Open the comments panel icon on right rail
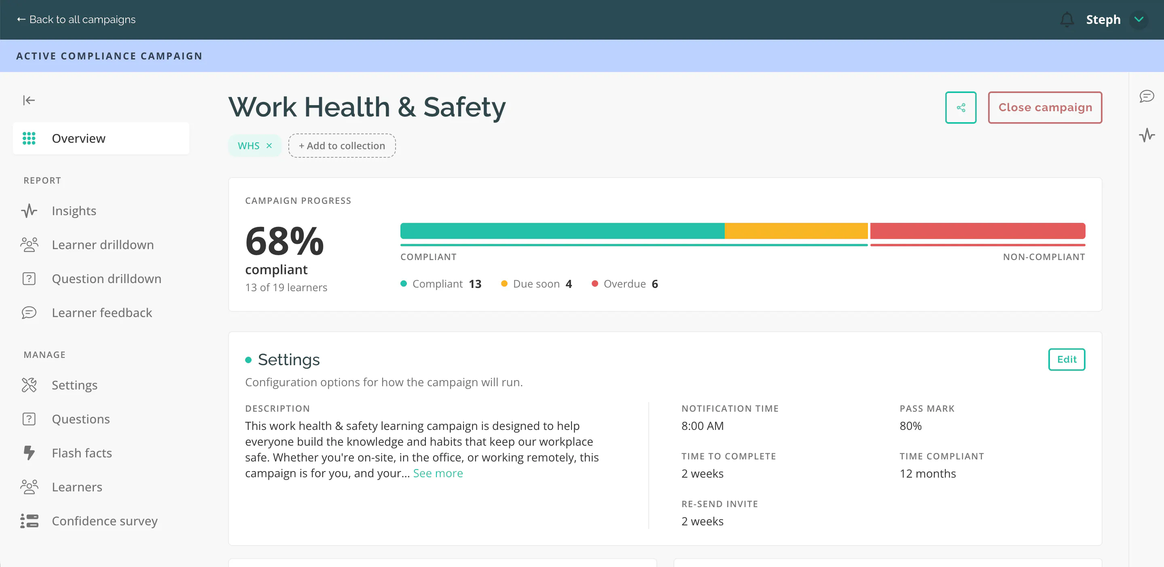Image resolution: width=1164 pixels, height=567 pixels. tap(1147, 96)
